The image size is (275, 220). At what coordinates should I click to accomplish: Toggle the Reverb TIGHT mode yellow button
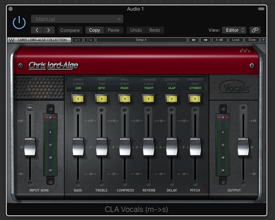pos(148,98)
